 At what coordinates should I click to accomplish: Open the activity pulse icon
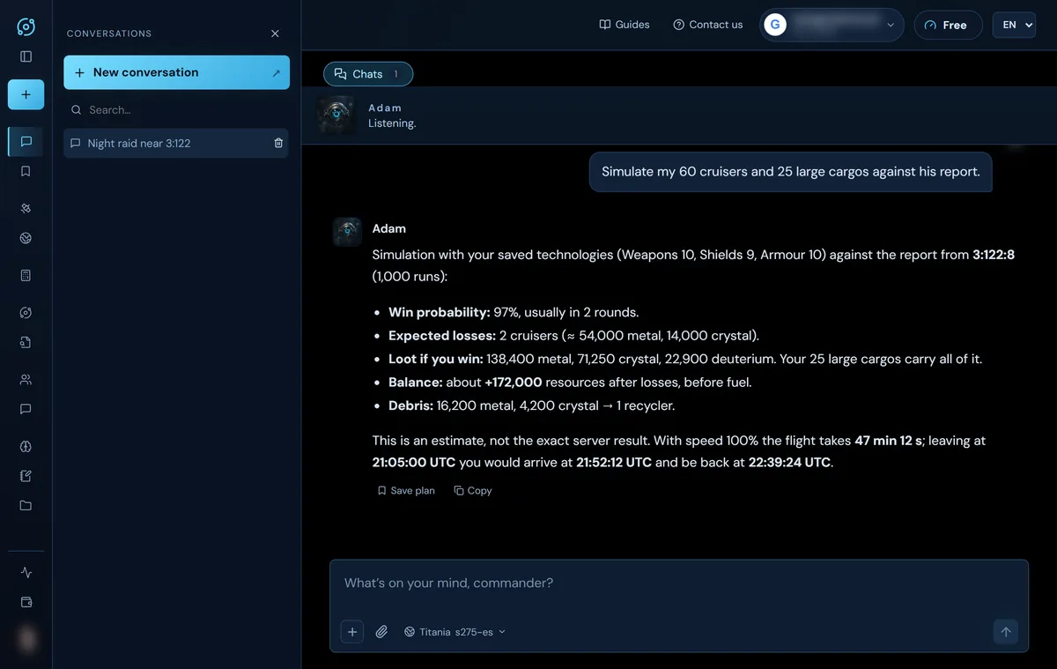point(26,572)
